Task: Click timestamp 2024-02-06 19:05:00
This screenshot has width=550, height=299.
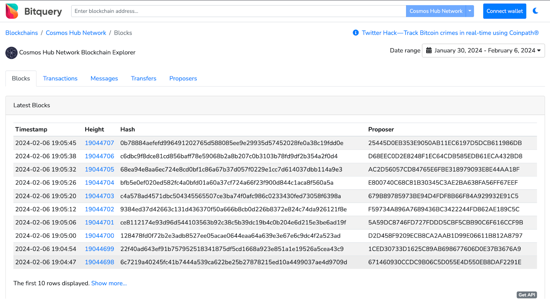Action: (46, 236)
